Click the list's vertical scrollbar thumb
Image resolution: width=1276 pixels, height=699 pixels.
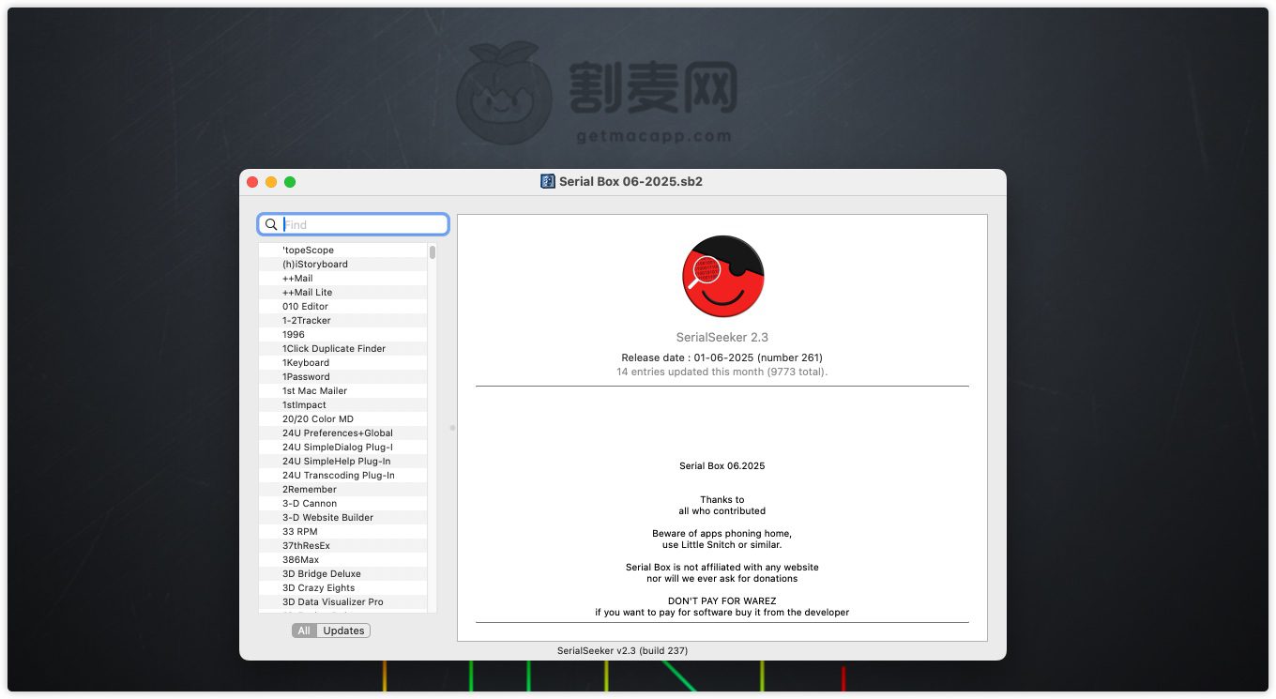tap(433, 252)
